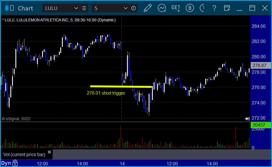Open the time template clock icon
This screenshot has width=272, height=167.
point(133,8)
